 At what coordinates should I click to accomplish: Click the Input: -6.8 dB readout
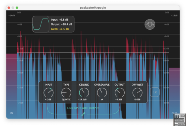[60, 20]
